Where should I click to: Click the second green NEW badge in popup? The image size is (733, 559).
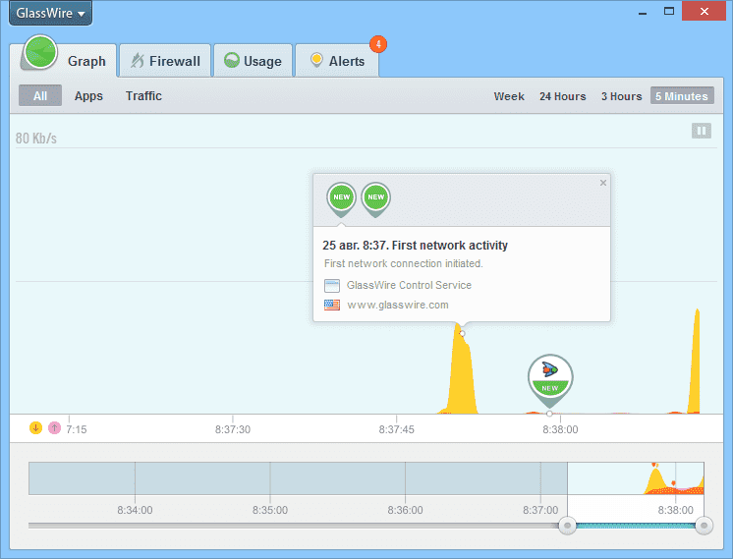(375, 197)
